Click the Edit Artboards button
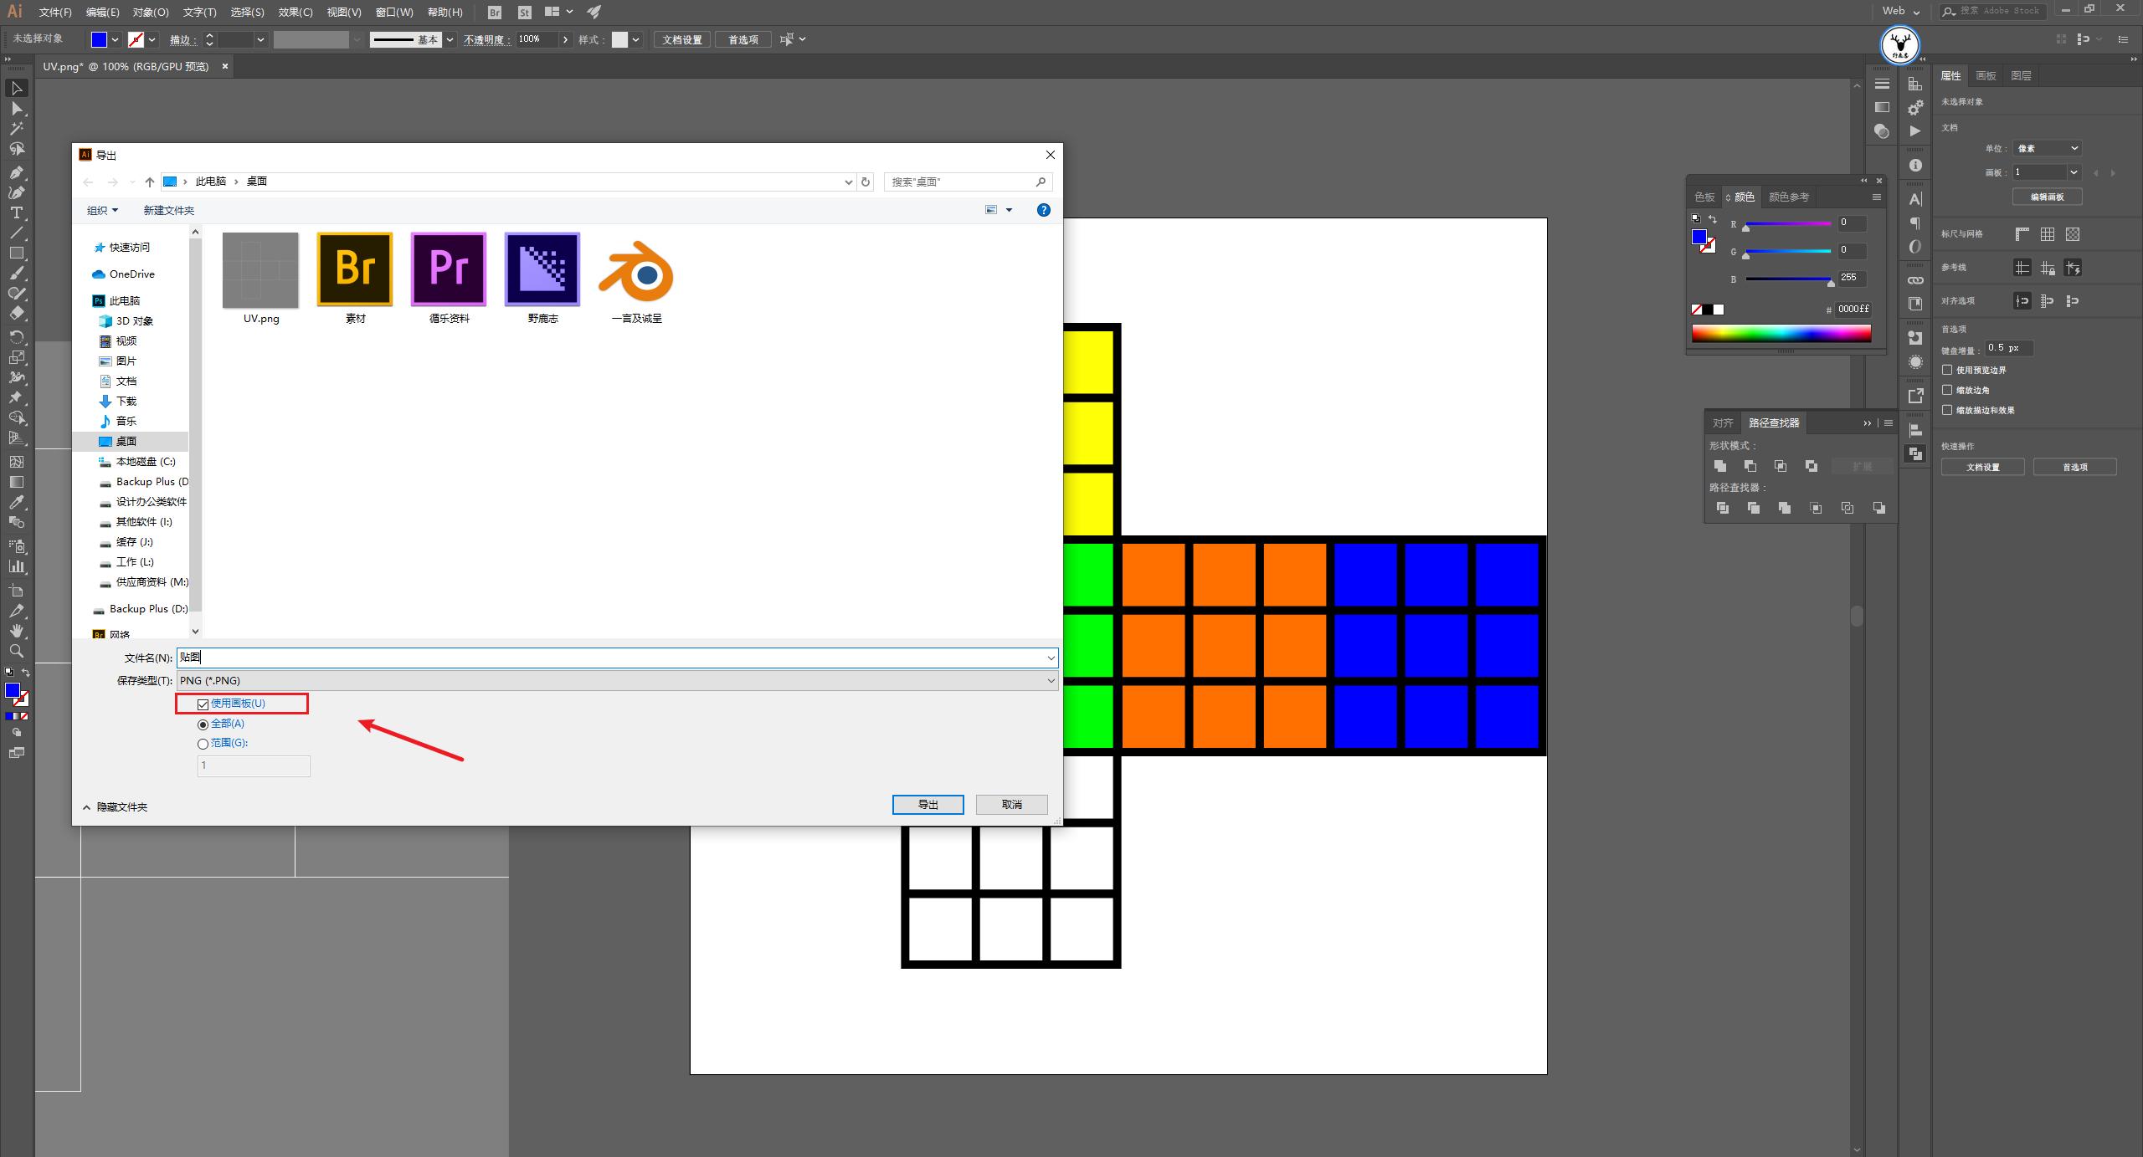Image resolution: width=2143 pixels, height=1157 pixels. tap(2047, 197)
